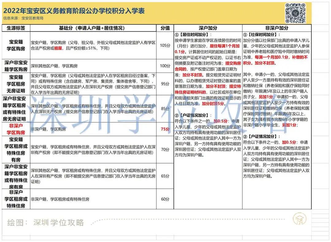Click the 宝安户籍，学区购房 description with 祖屋
Image resolution: width=331 pixels, height=242 pixels.
(93, 45)
